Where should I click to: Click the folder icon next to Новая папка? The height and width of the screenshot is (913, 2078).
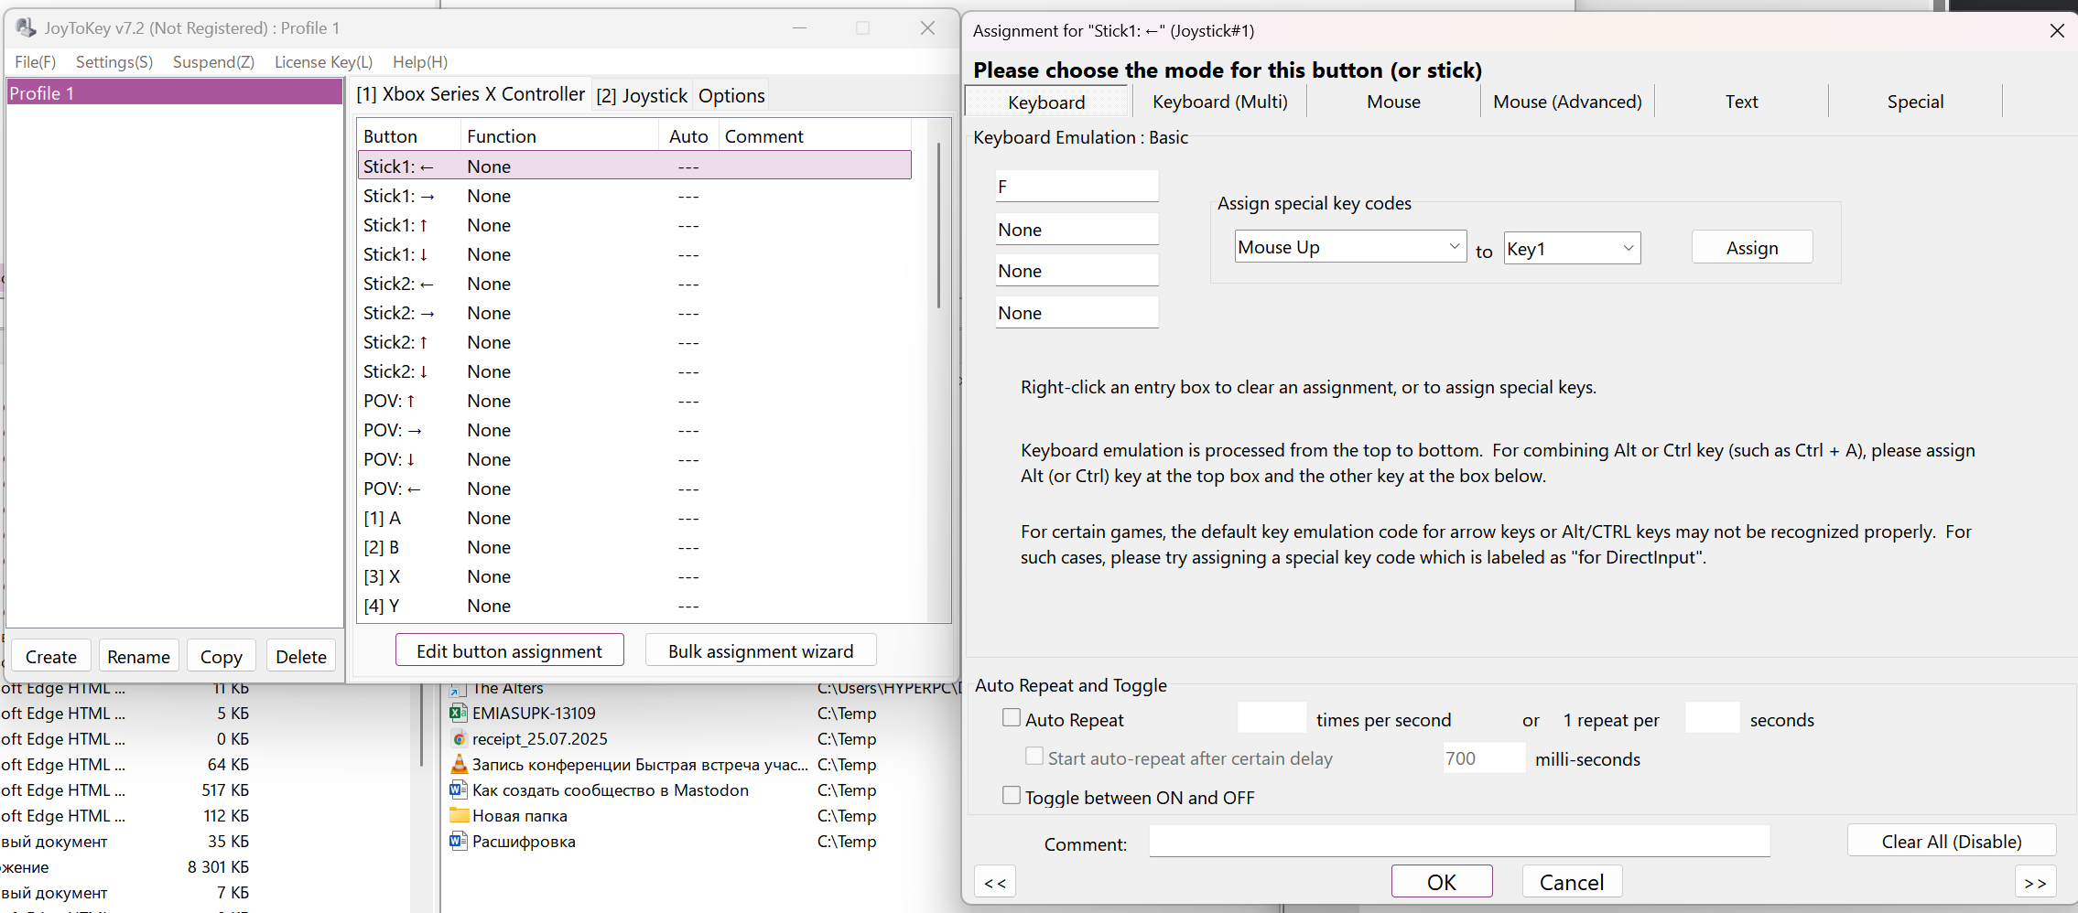point(459,815)
